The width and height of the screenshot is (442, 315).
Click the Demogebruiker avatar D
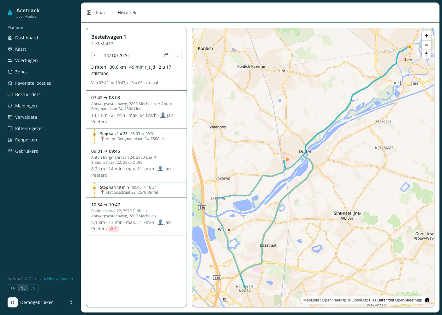pyautogui.click(x=13, y=302)
